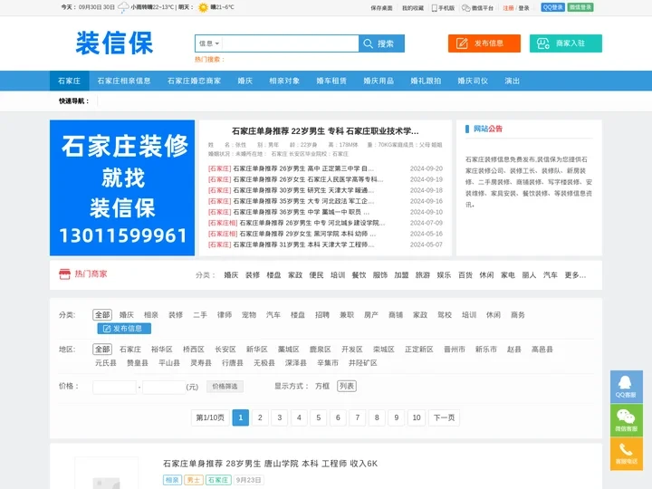Image resolution: width=652 pixels, height=489 pixels.
Task: Open listing 29岁女生 黑河学院 本科
Action: point(308,234)
